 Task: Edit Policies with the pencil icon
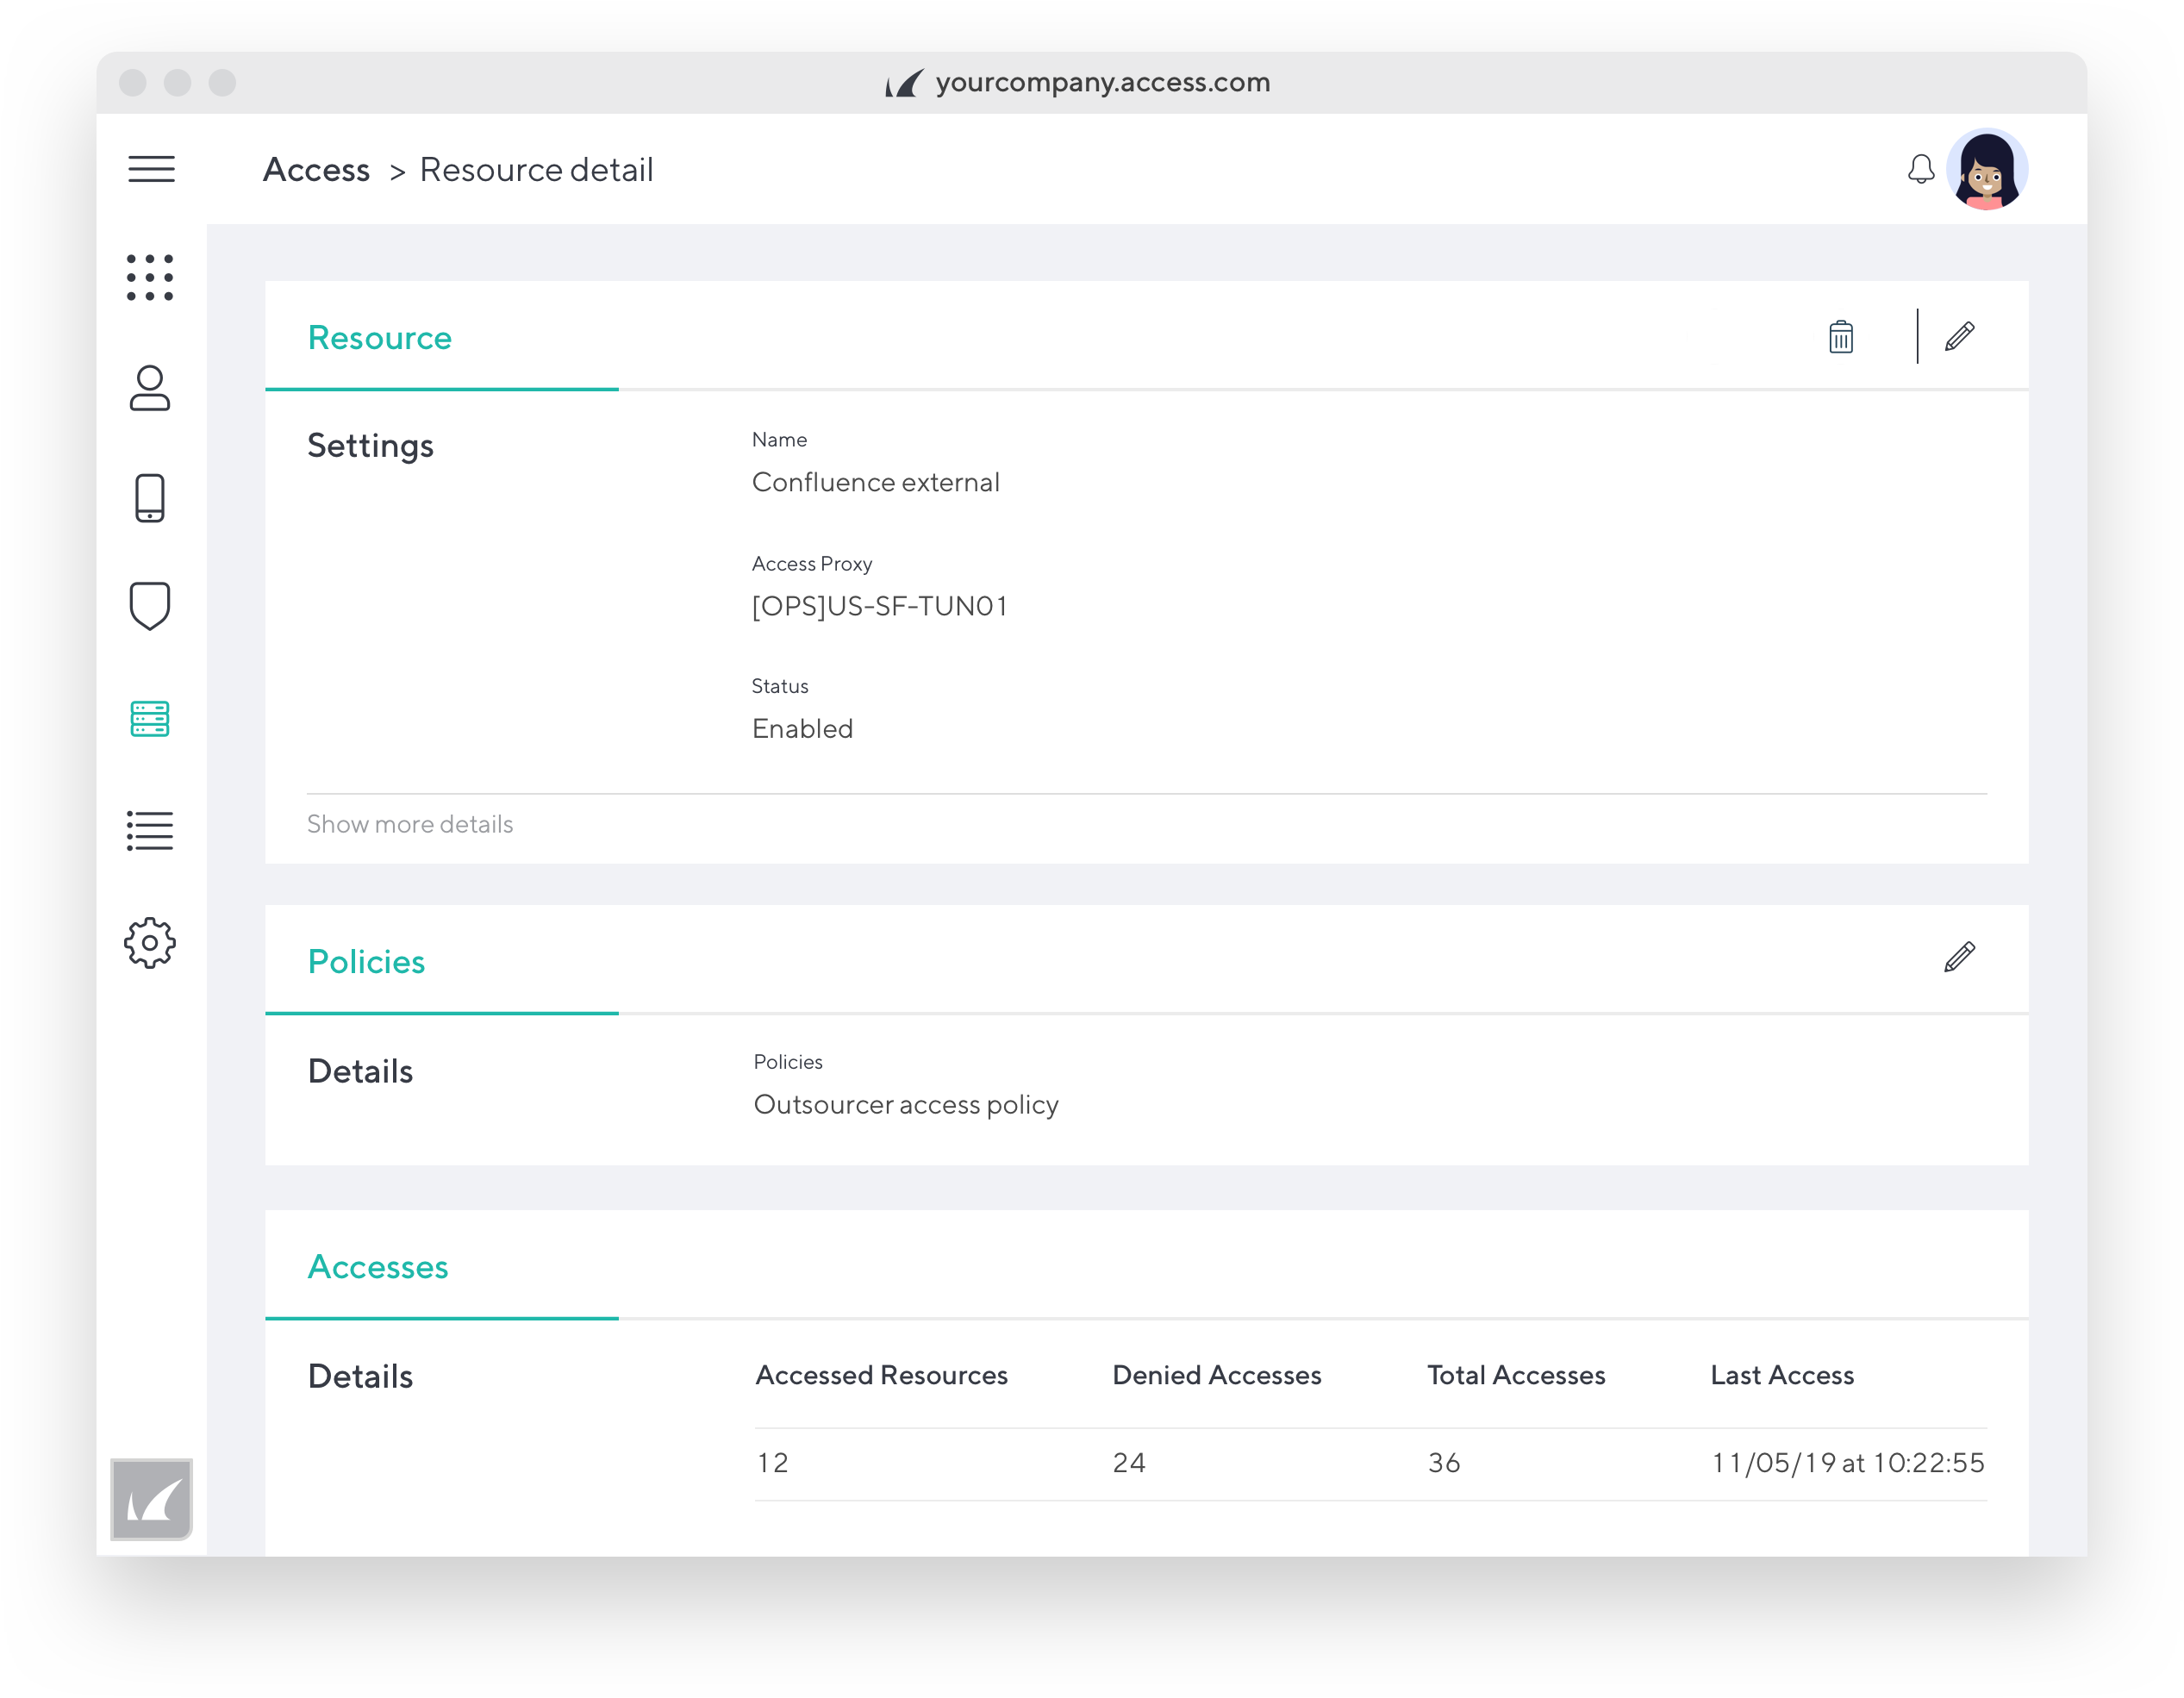(1960, 957)
